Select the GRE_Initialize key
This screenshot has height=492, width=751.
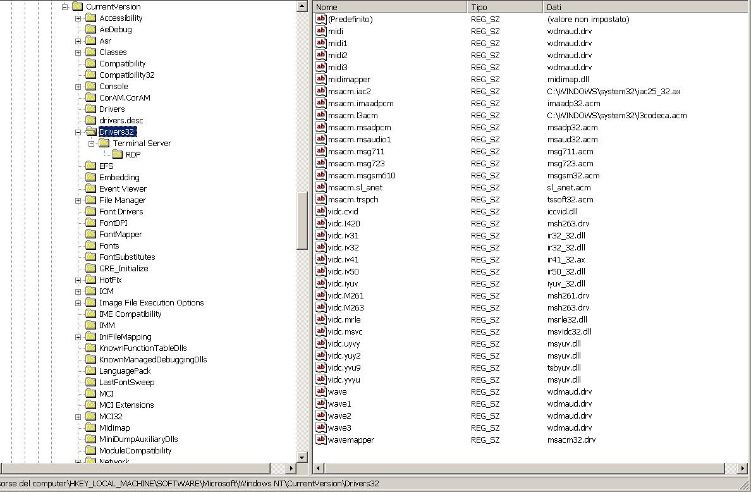click(x=123, y=268)
